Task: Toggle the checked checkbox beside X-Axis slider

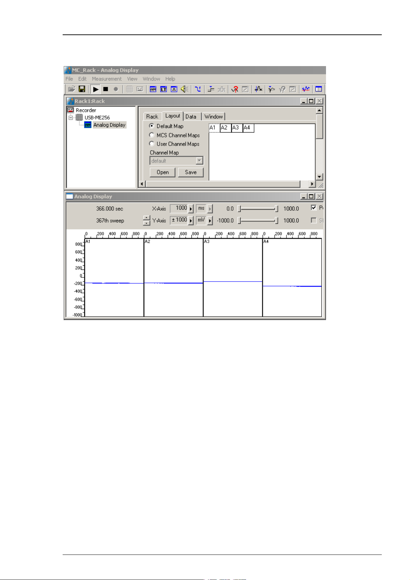Action: coord(314,208)
